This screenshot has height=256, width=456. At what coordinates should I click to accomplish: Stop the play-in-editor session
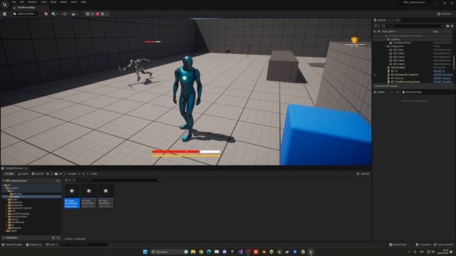98,14
